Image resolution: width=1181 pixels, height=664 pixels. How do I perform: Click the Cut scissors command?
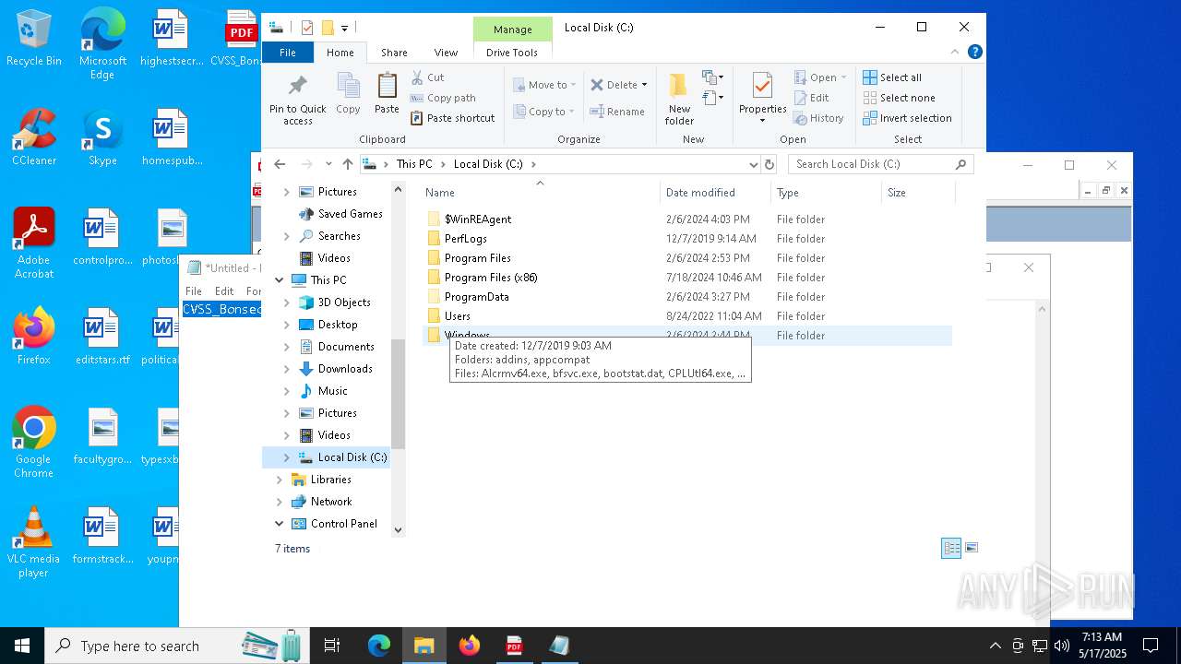tap(427, 77)
